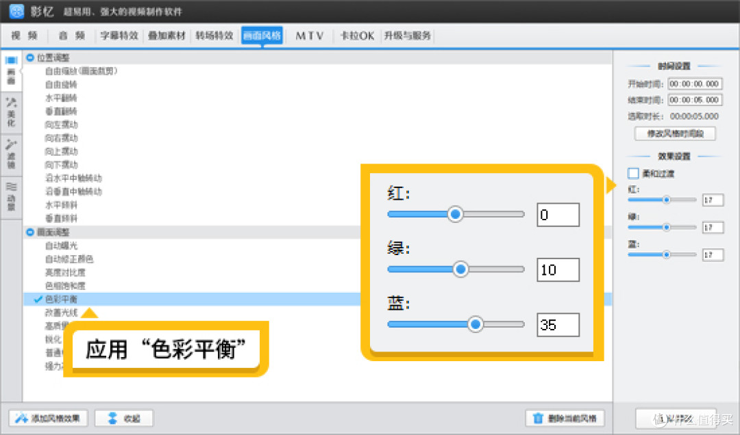Select 自动曝光 effect
This screenshot has width=740, height=435.
point(62,246)
